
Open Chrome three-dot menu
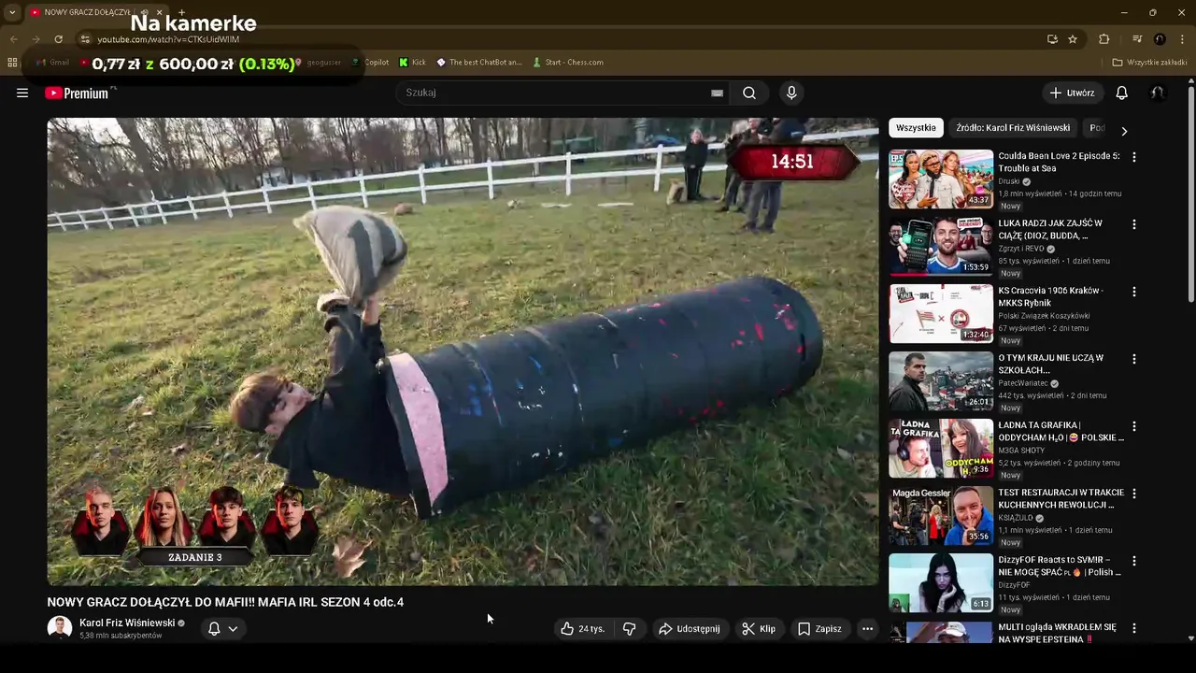click(1183, 39)
